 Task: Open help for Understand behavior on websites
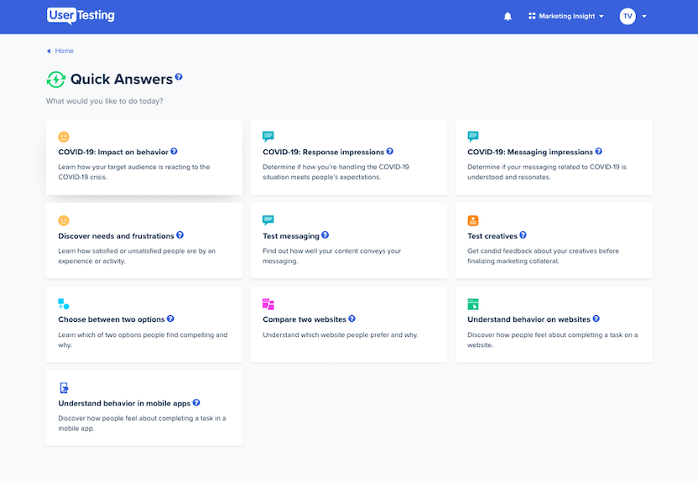click(596, 318)
